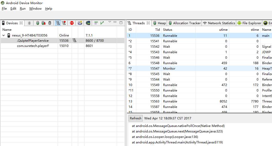Close the Devices tab
Screen dimensions: 272x146
click(21, 23)
